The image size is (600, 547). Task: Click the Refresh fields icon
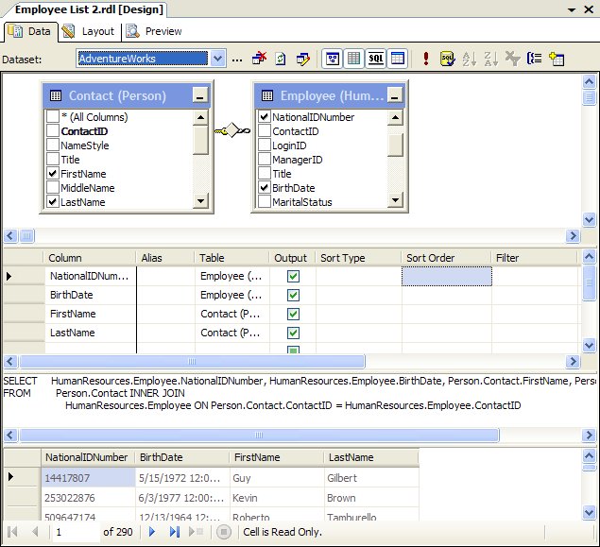pyautogui.click(x=281, y=59)
